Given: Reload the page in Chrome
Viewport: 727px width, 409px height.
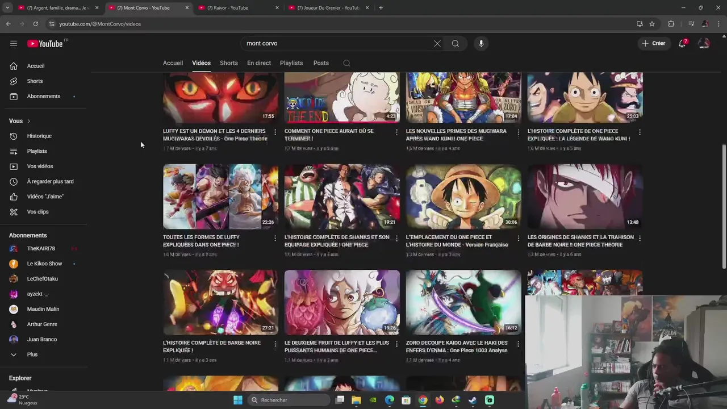Looking at the screenshot, I should (35, 24).
